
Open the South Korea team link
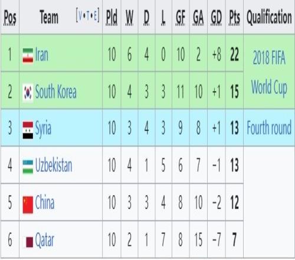click(55, 92)
